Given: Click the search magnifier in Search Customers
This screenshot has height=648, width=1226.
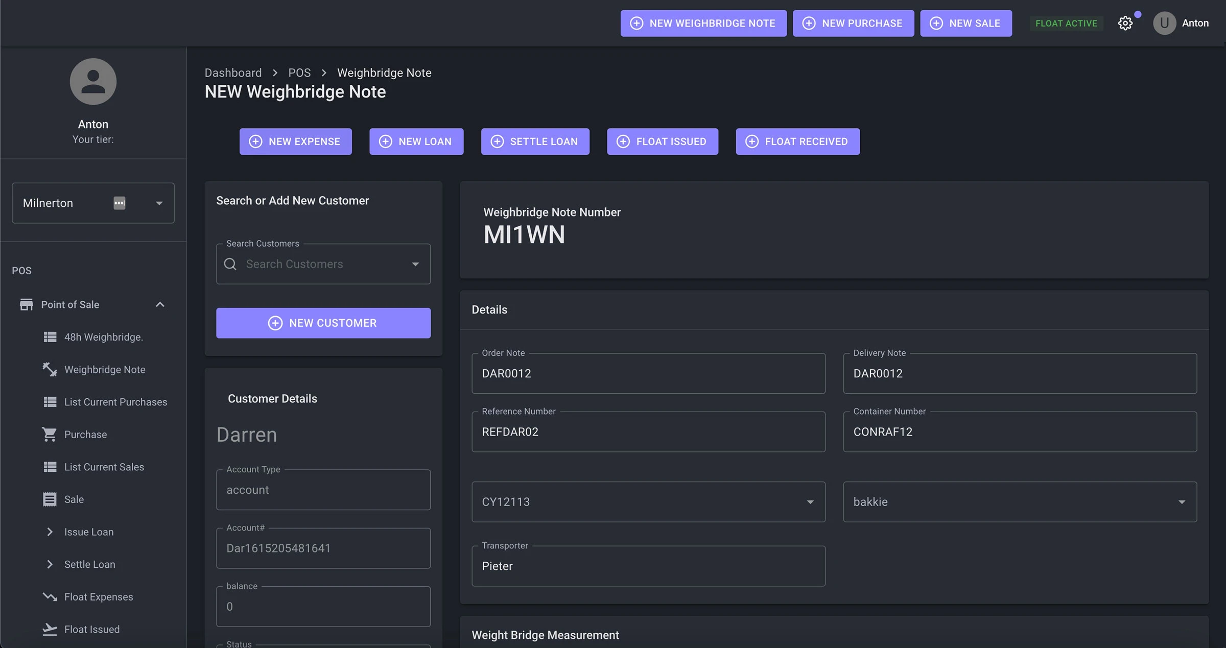Looking at the screenshot, I should [x=230, y=264].
